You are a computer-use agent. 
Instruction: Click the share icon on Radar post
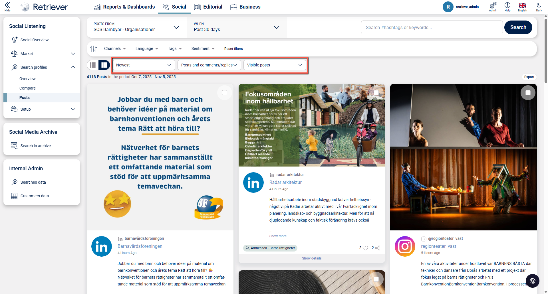tap(378, 248)
